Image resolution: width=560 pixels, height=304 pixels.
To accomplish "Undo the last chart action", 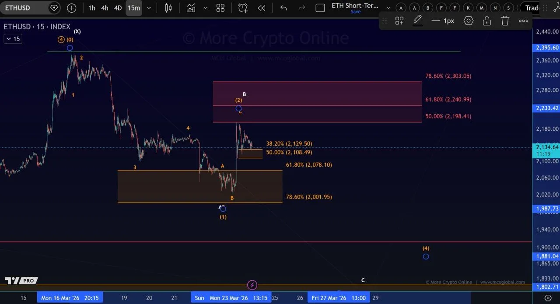I will pyautogui.click(x=283, y=8).
